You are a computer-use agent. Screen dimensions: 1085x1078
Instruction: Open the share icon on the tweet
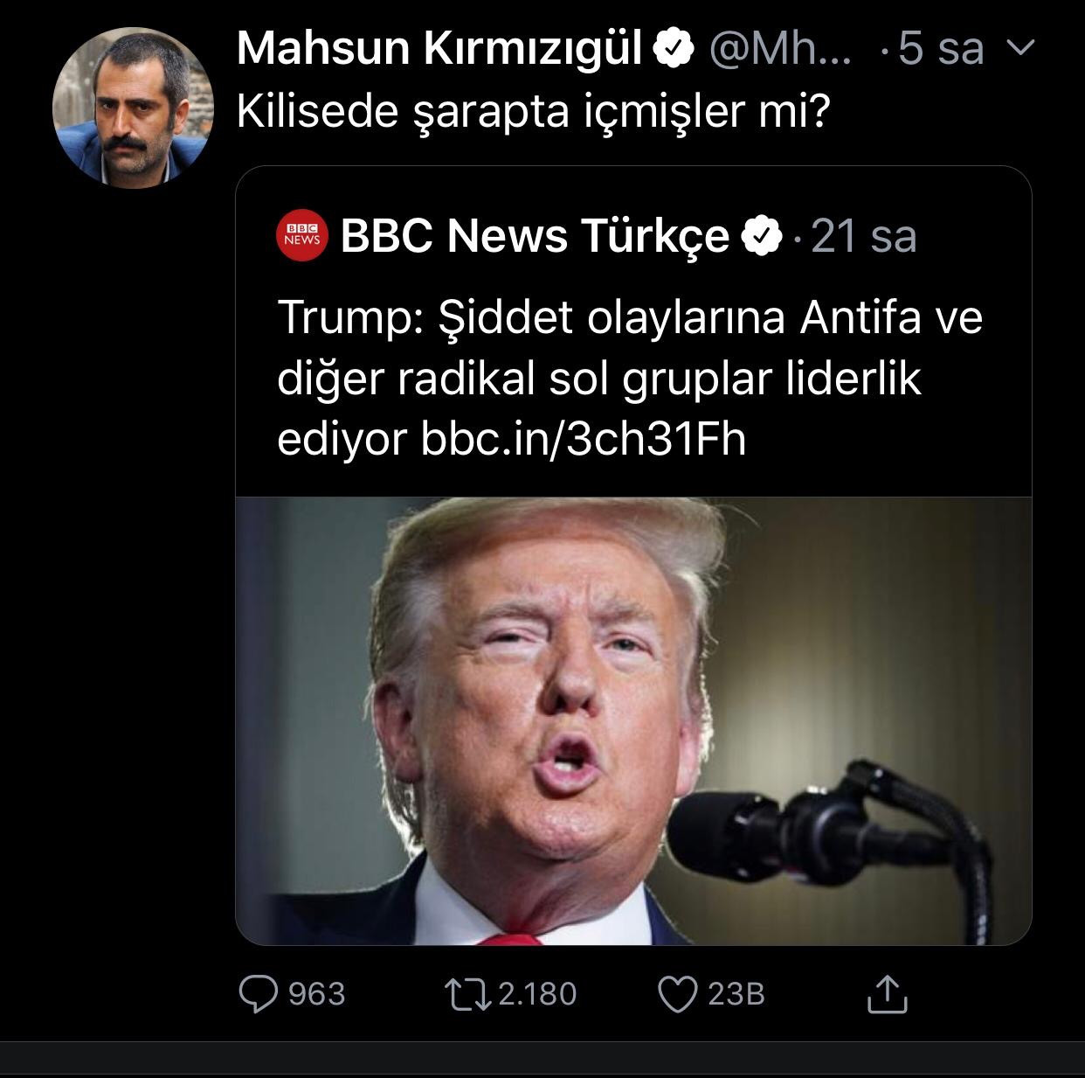click(x=888, y=995)
